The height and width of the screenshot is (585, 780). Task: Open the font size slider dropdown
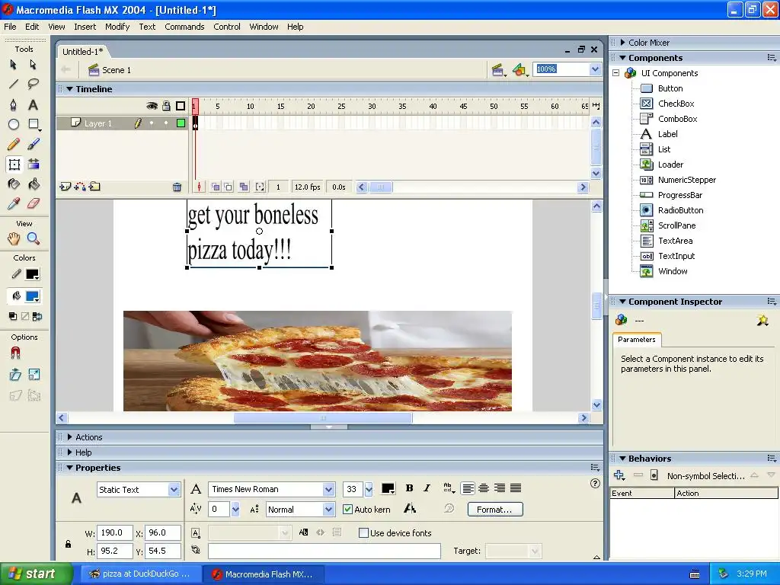tap(368, 490)
